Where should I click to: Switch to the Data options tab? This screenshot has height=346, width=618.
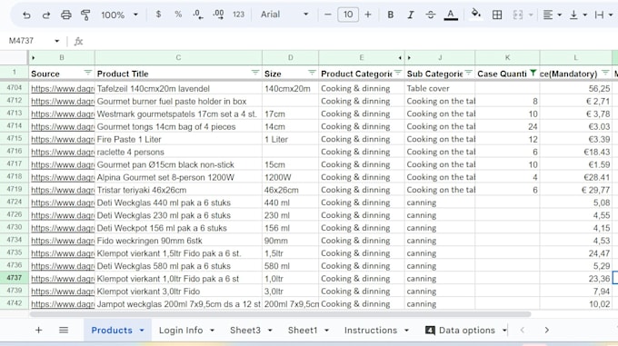466,331
